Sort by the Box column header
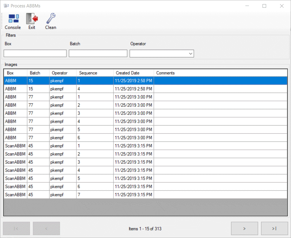 click(15, 73)
